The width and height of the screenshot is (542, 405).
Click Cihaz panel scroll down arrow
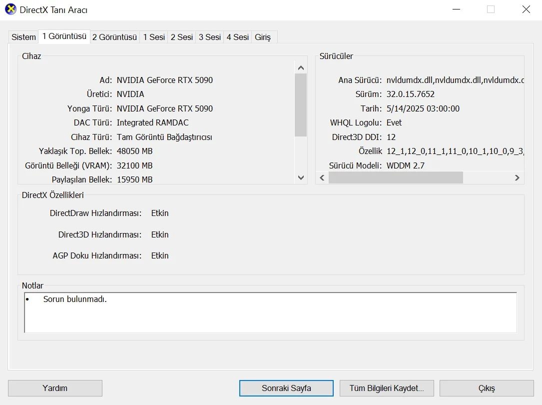tap(301, 177)
